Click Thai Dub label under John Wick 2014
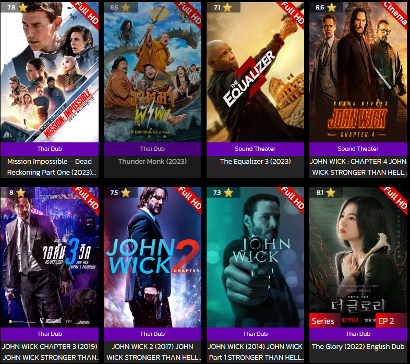Viewport: 410px width, 364px height. (x=255, y=334)
